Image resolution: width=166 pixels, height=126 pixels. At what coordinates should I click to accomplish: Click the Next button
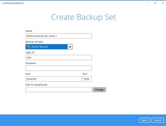pyautogui.click(x=144, y=120)
